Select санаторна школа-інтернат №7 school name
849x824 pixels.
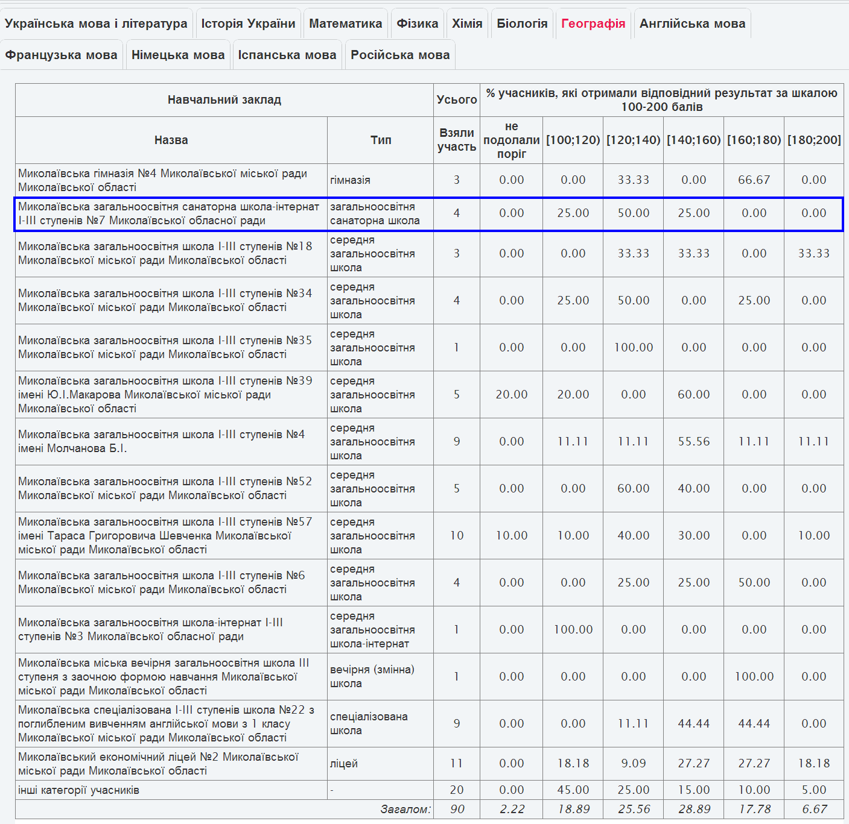(x=169, y=213)
